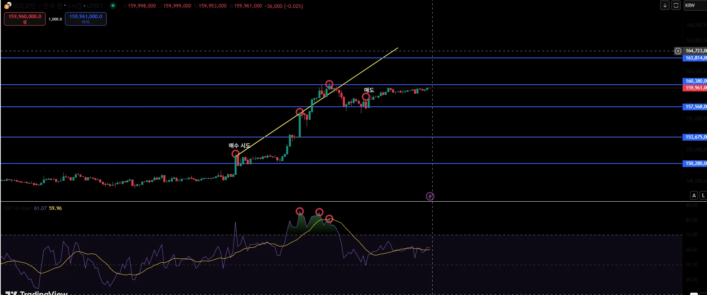Click the RSI moving average value 59.96
The width and height of the screenshot is (707, 295).
55,208
